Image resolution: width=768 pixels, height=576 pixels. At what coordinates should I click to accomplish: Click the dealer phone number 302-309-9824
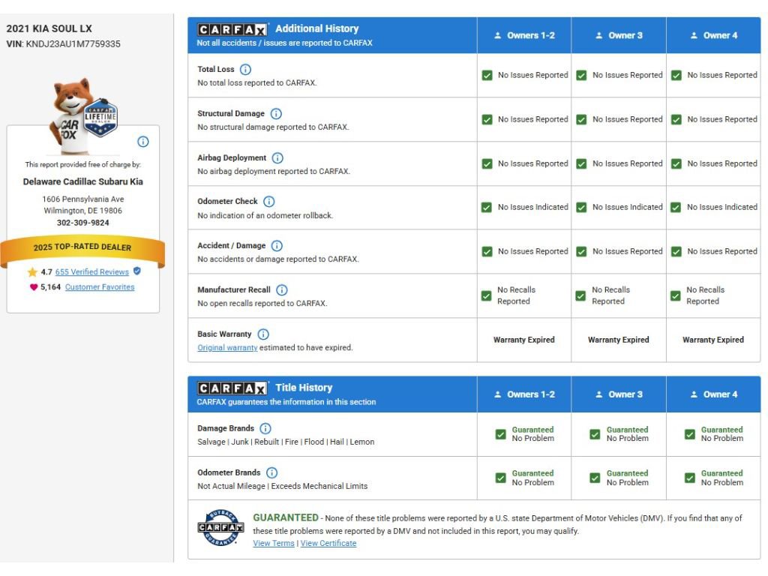(82, 223)
